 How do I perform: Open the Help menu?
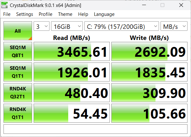(x=83, y=14)
